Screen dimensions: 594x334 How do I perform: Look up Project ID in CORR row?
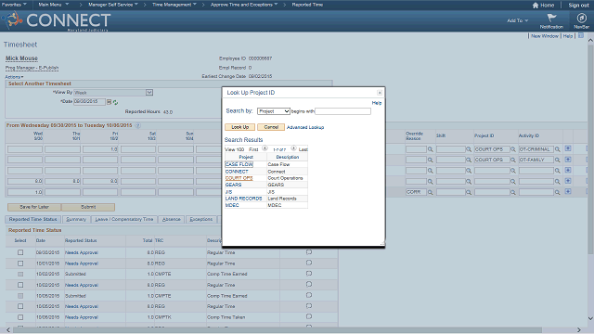point(513,192)
